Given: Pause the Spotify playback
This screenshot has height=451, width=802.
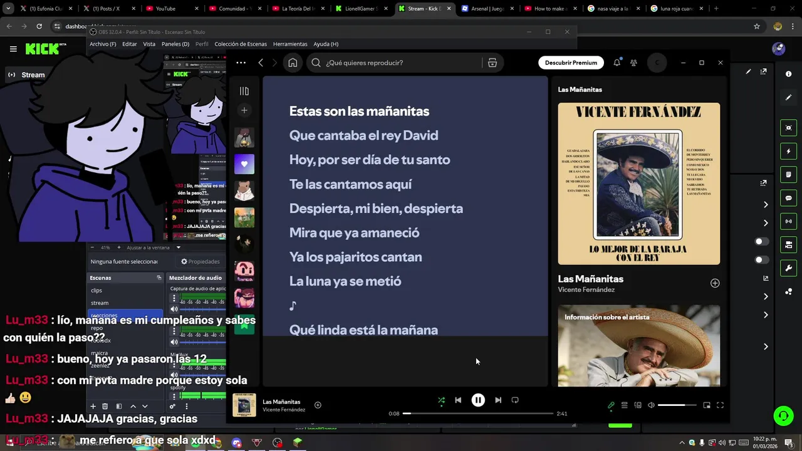Looking at the screenshot, I should pos(478,400).
